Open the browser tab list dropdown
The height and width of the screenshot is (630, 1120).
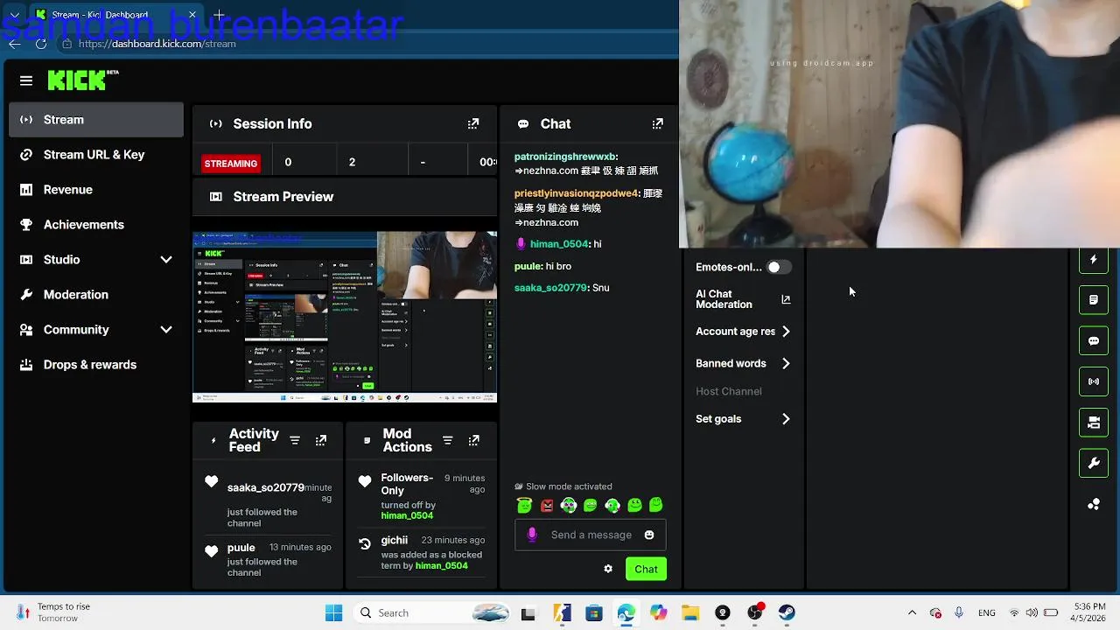[x=15, y=15]
